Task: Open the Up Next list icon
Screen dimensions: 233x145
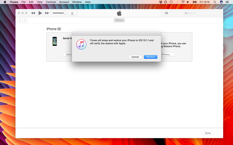Action: tap(166, 13)
